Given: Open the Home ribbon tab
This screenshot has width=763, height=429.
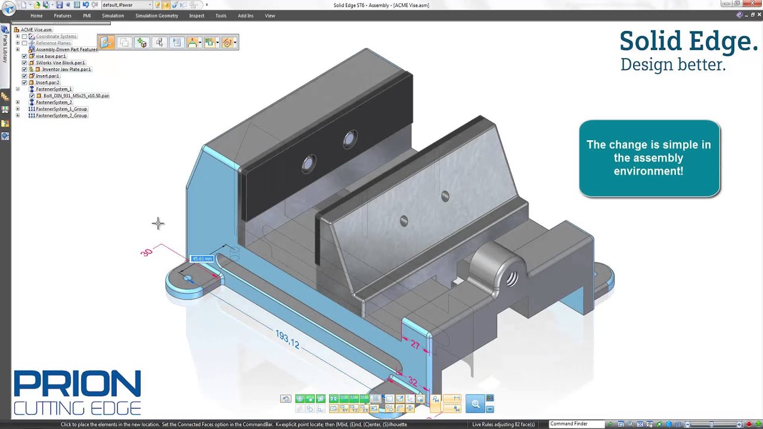Looking at the screenshot, I should (36, 16).
